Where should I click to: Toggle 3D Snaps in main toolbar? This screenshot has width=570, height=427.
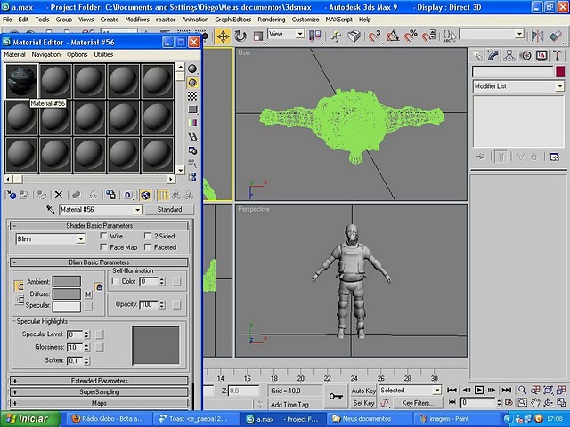click(x=374, y=36)
